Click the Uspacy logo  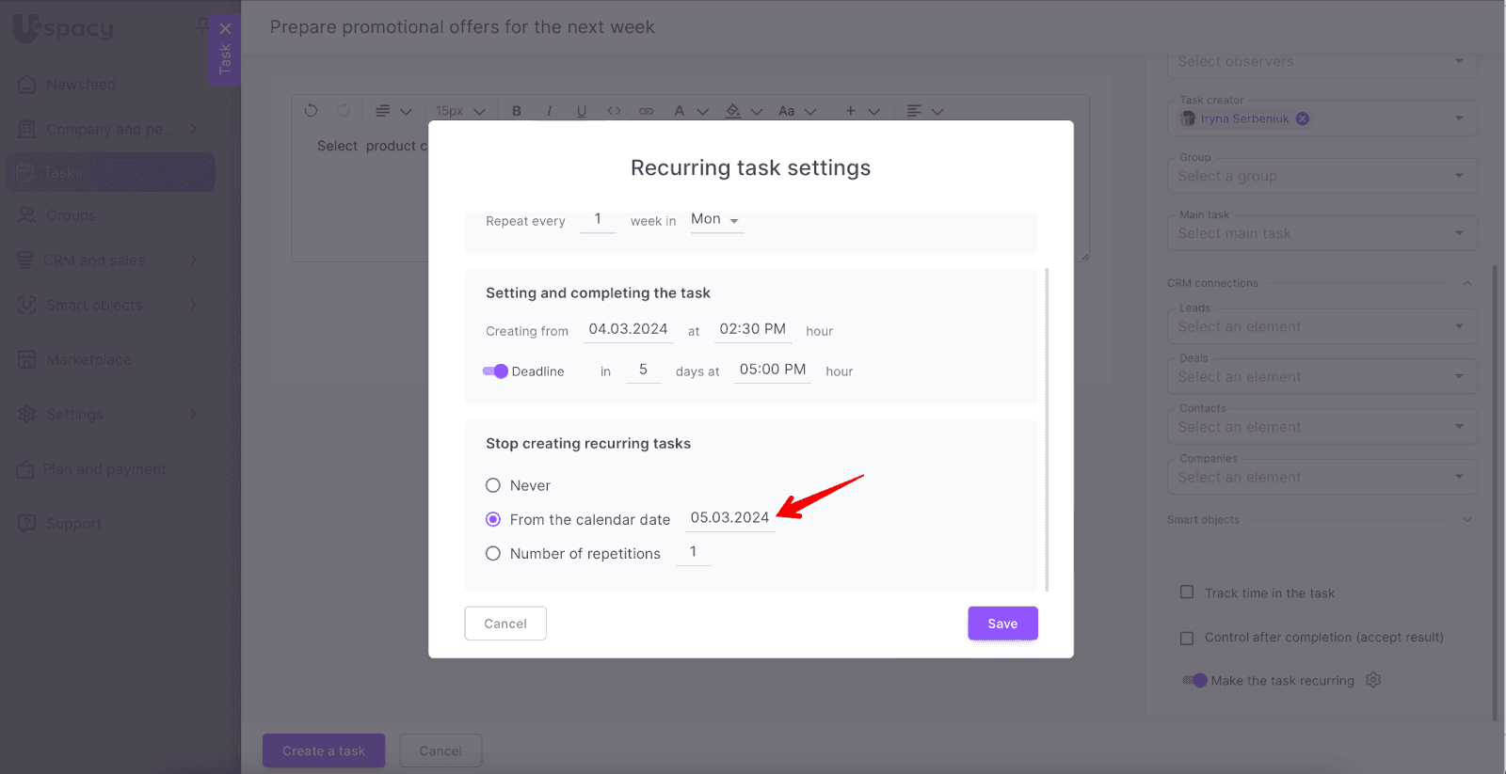[x=63, y=28]
